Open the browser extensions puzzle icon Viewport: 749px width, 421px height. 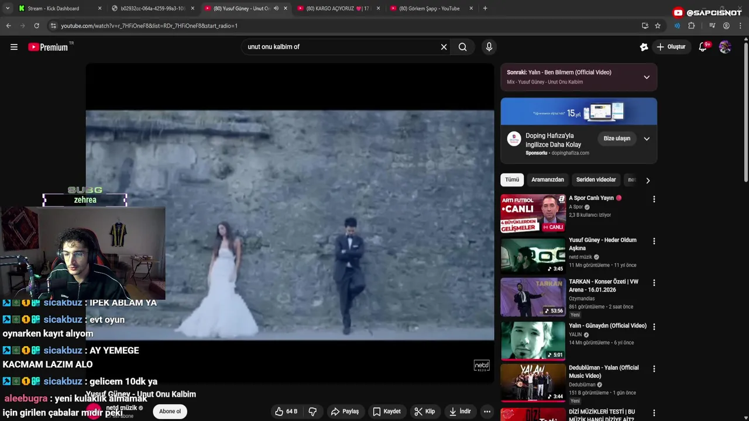click(691, 26)
